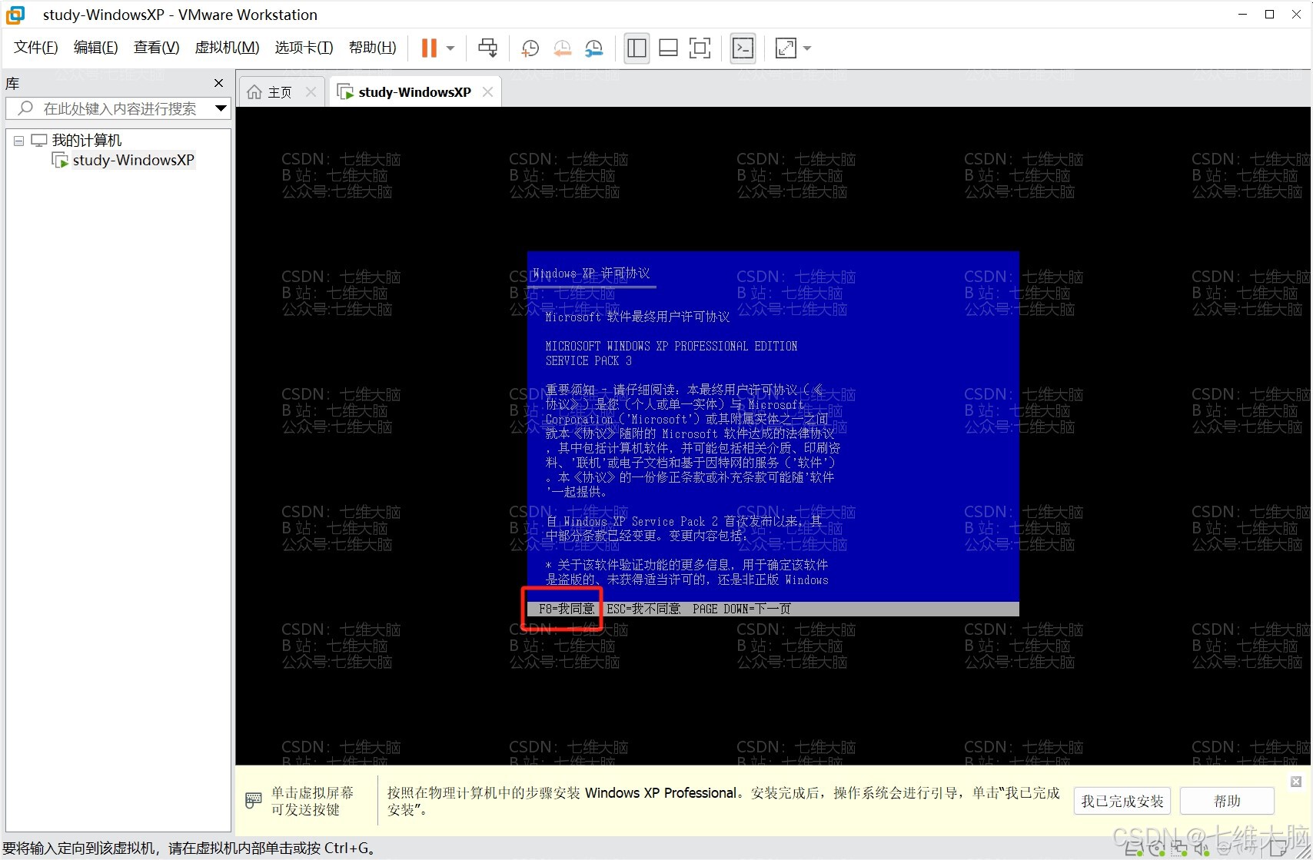Click the VMware Workstation title bar app icon

[x=15, y=15]
